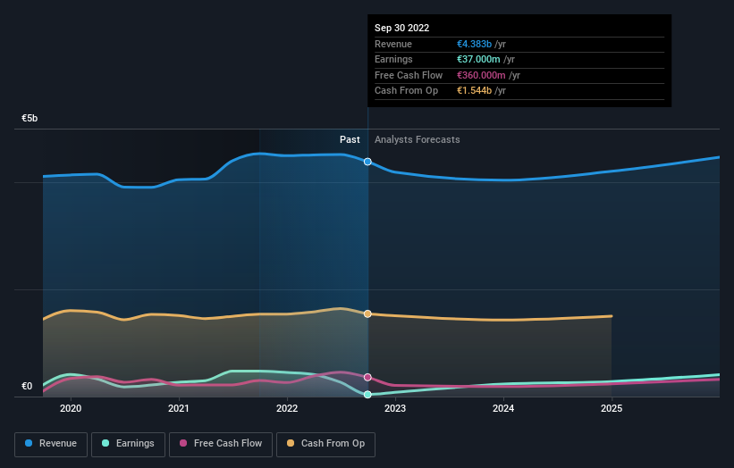
Task: Click the €37.000m earnings value in tooltip
Action: [x=478, y=59]
